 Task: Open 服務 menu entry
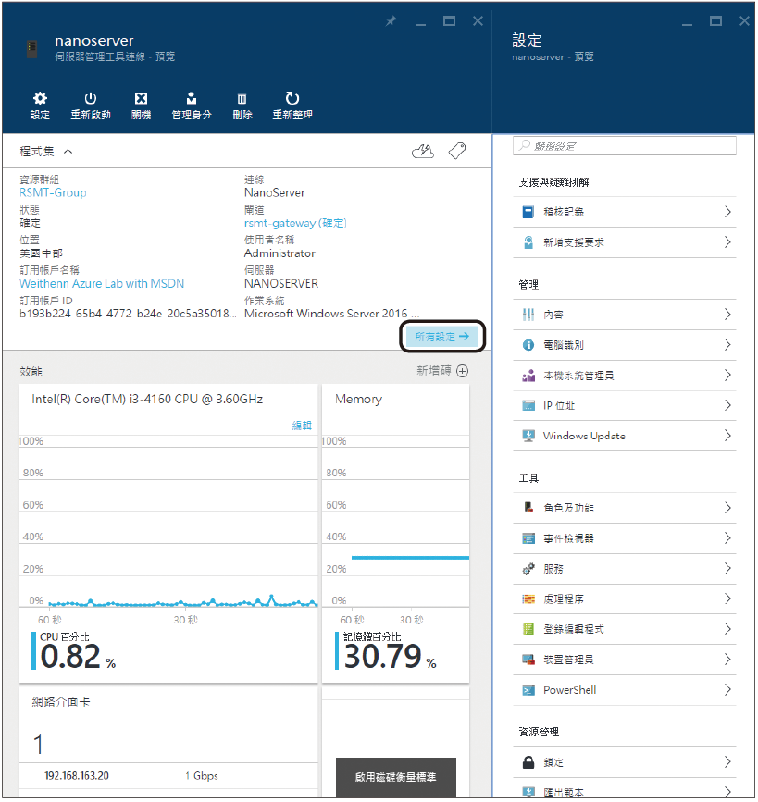tap(625, 569)
